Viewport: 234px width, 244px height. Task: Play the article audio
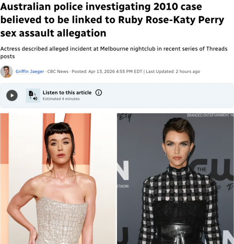point(12,96)
